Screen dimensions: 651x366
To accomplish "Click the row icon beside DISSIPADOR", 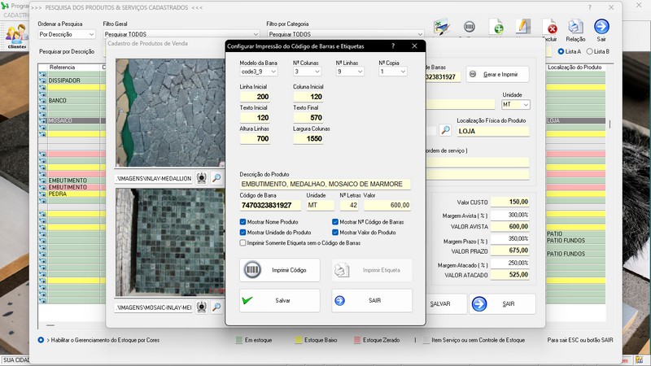I will click(x=42, y=81).
